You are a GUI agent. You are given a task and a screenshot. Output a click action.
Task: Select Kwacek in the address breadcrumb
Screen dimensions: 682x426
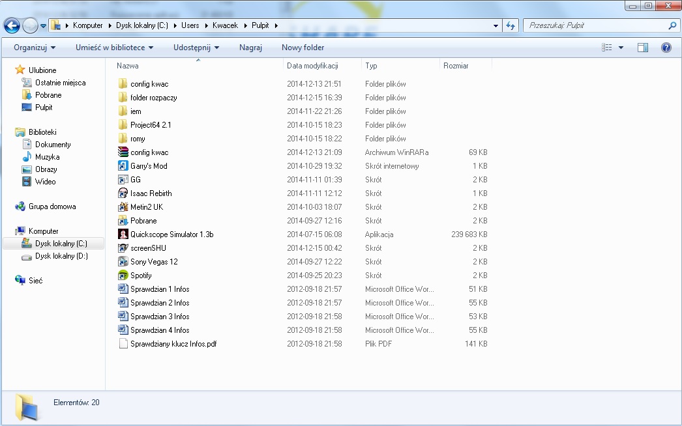pyautogui.click(x=226, y=25)
